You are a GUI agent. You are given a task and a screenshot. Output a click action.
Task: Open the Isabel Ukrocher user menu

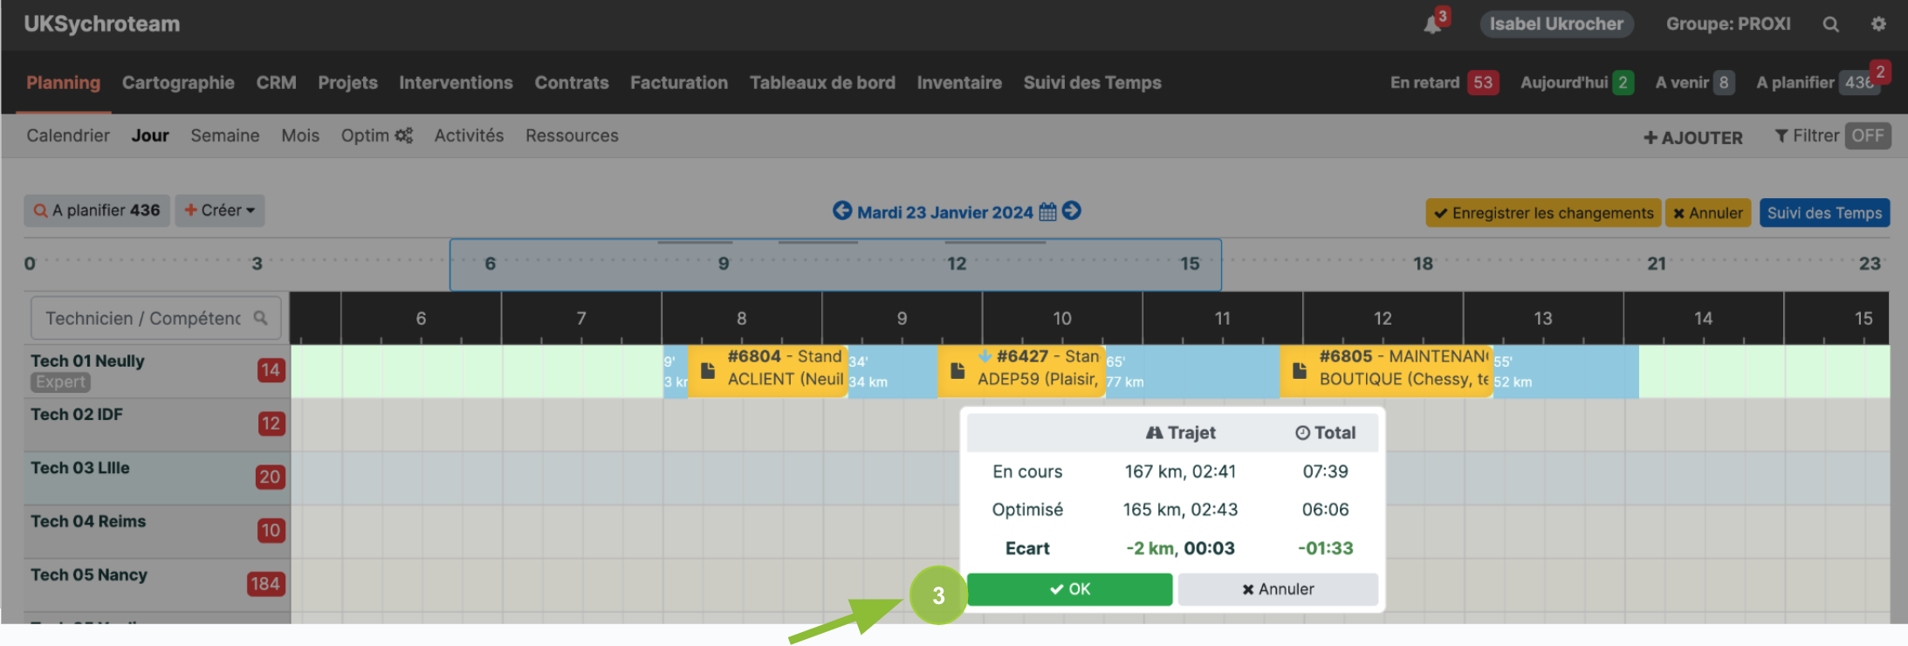click(1555, 24)
